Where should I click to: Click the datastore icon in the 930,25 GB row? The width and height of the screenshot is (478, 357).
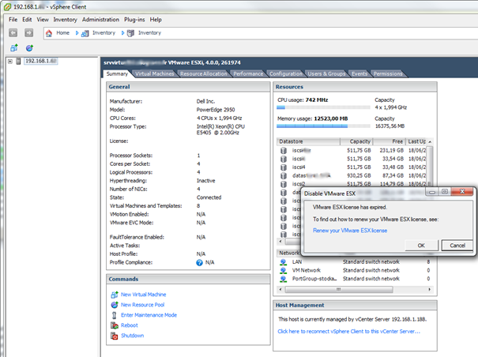(x=284, y=175)
